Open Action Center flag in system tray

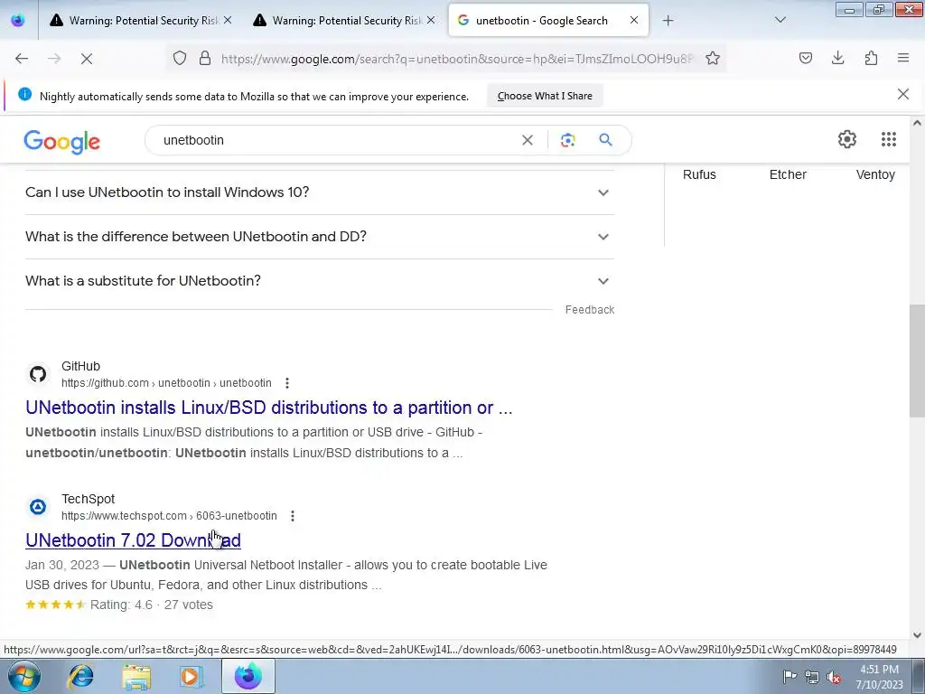point(789,677)
